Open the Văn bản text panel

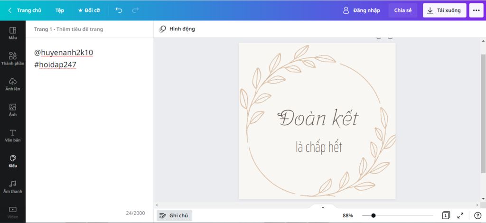point(13,136)
